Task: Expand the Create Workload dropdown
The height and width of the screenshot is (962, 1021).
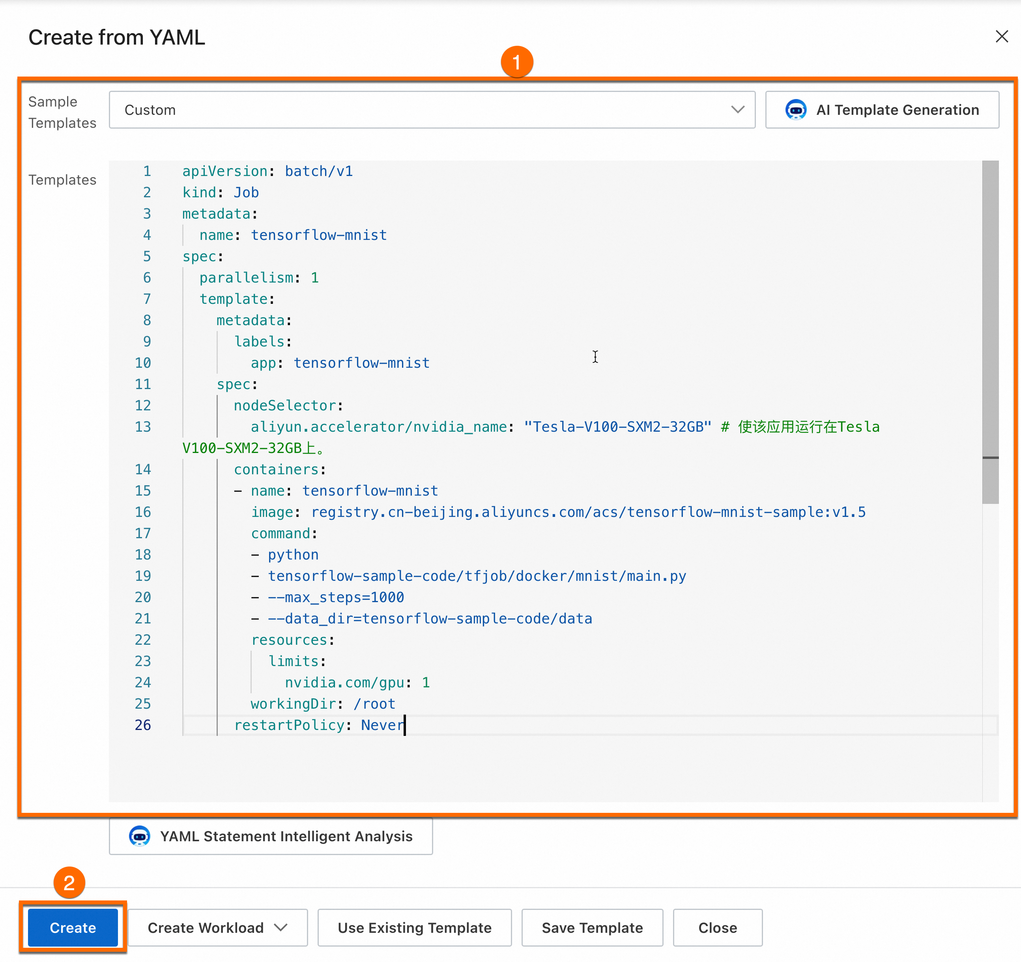Action: point(218,928)
